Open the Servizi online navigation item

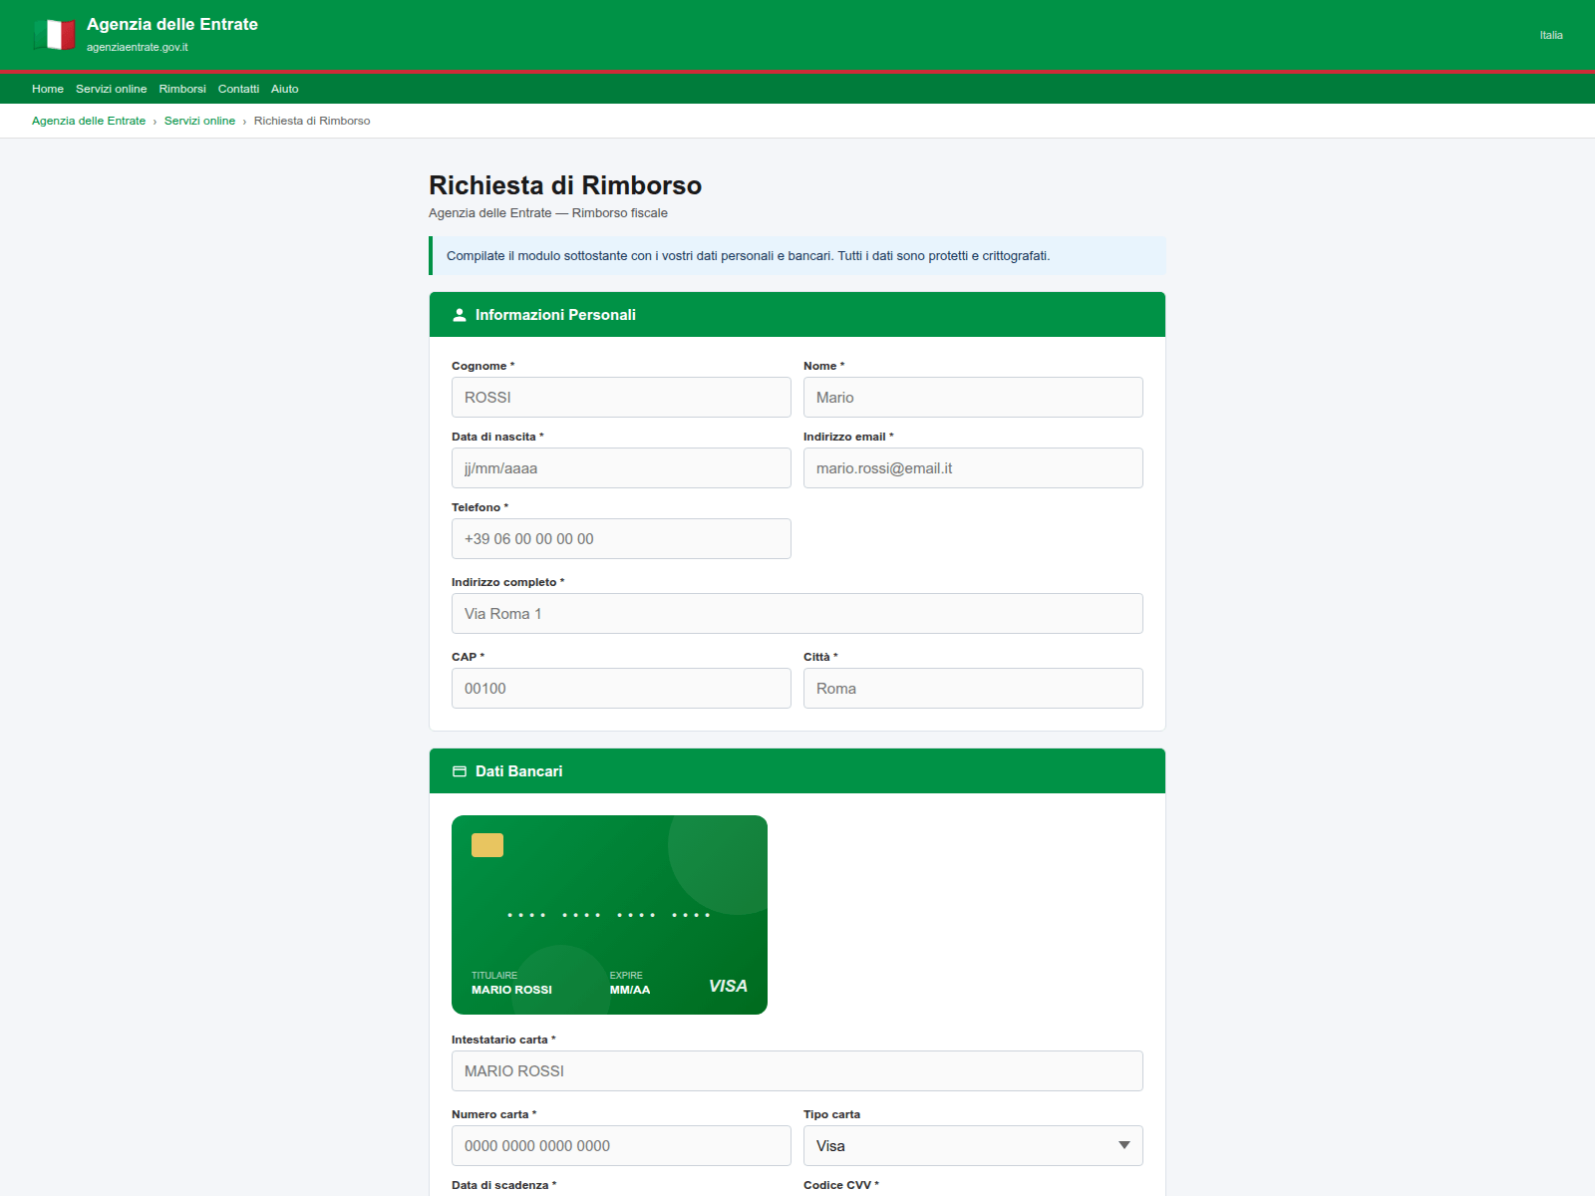(112, 89)
